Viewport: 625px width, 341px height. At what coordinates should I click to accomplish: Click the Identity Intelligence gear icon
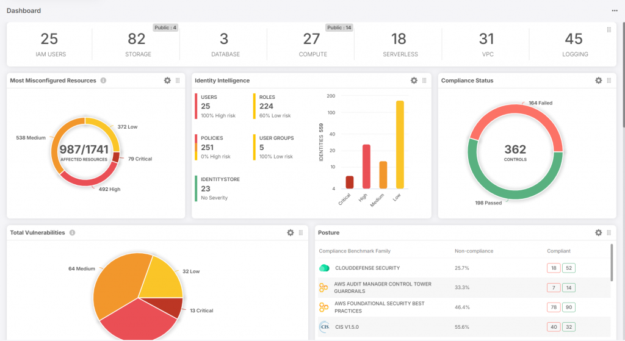coord(414,81)
